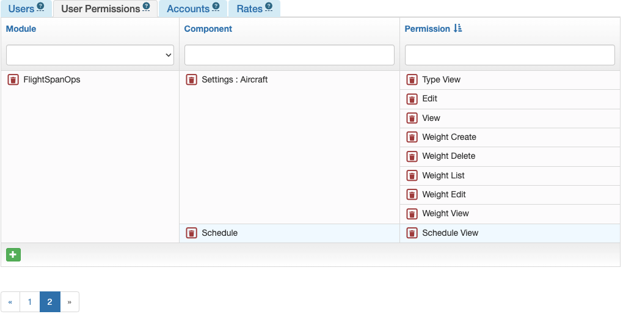Delete the FlightSpanOps module entry
623x314 pixels.
click(13, 79)
